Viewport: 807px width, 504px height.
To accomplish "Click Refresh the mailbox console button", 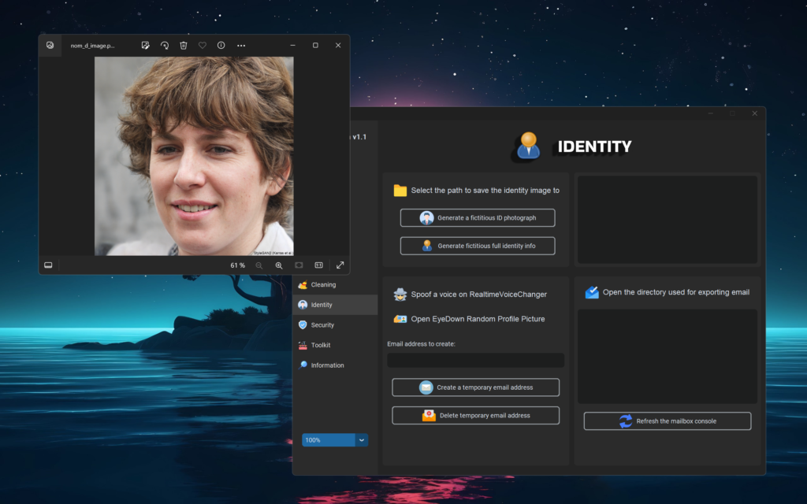I will pos(667,421).
